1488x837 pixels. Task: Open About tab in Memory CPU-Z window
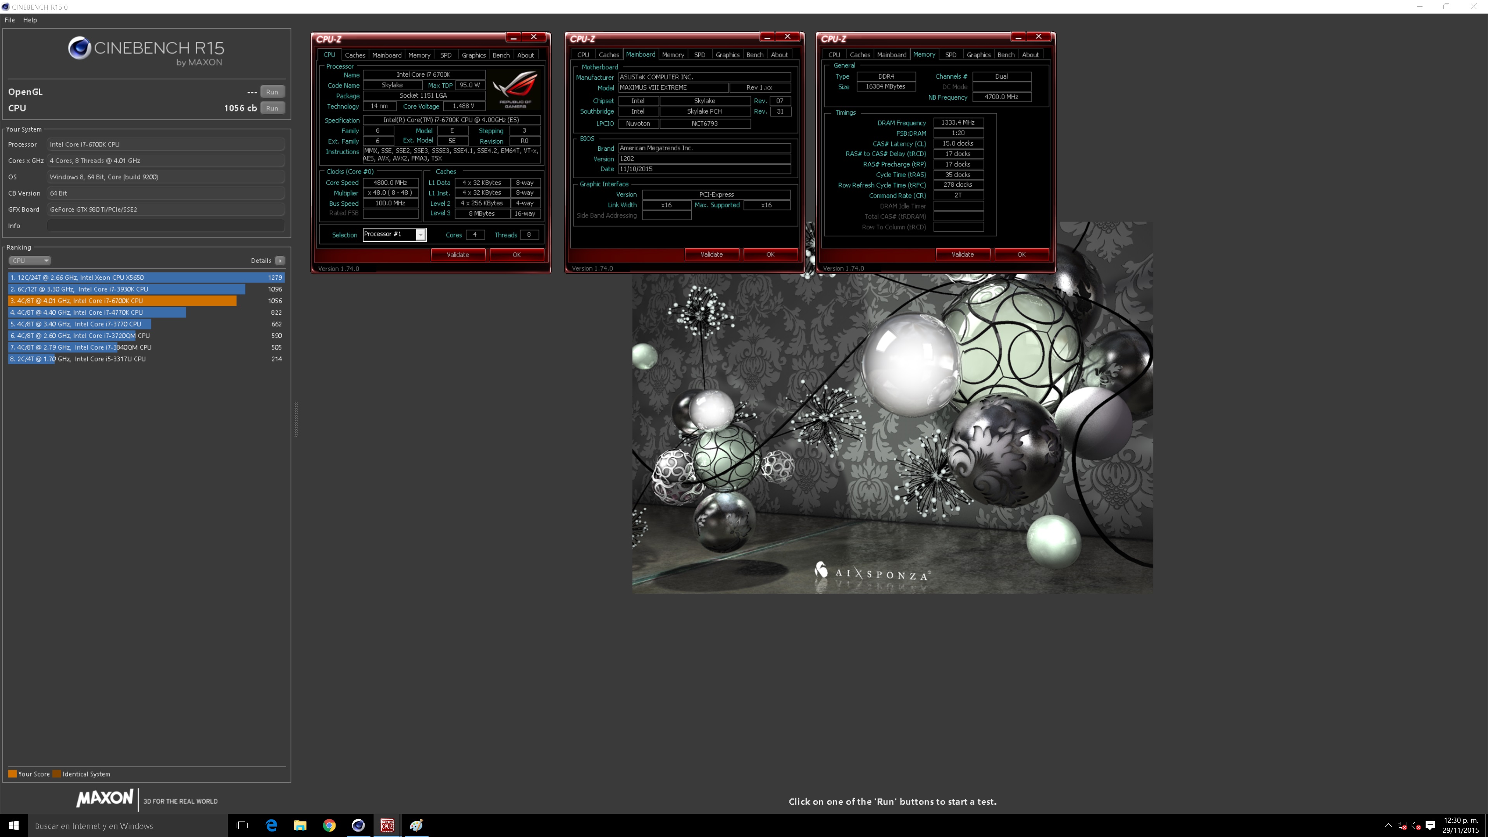pos(1030,55)
